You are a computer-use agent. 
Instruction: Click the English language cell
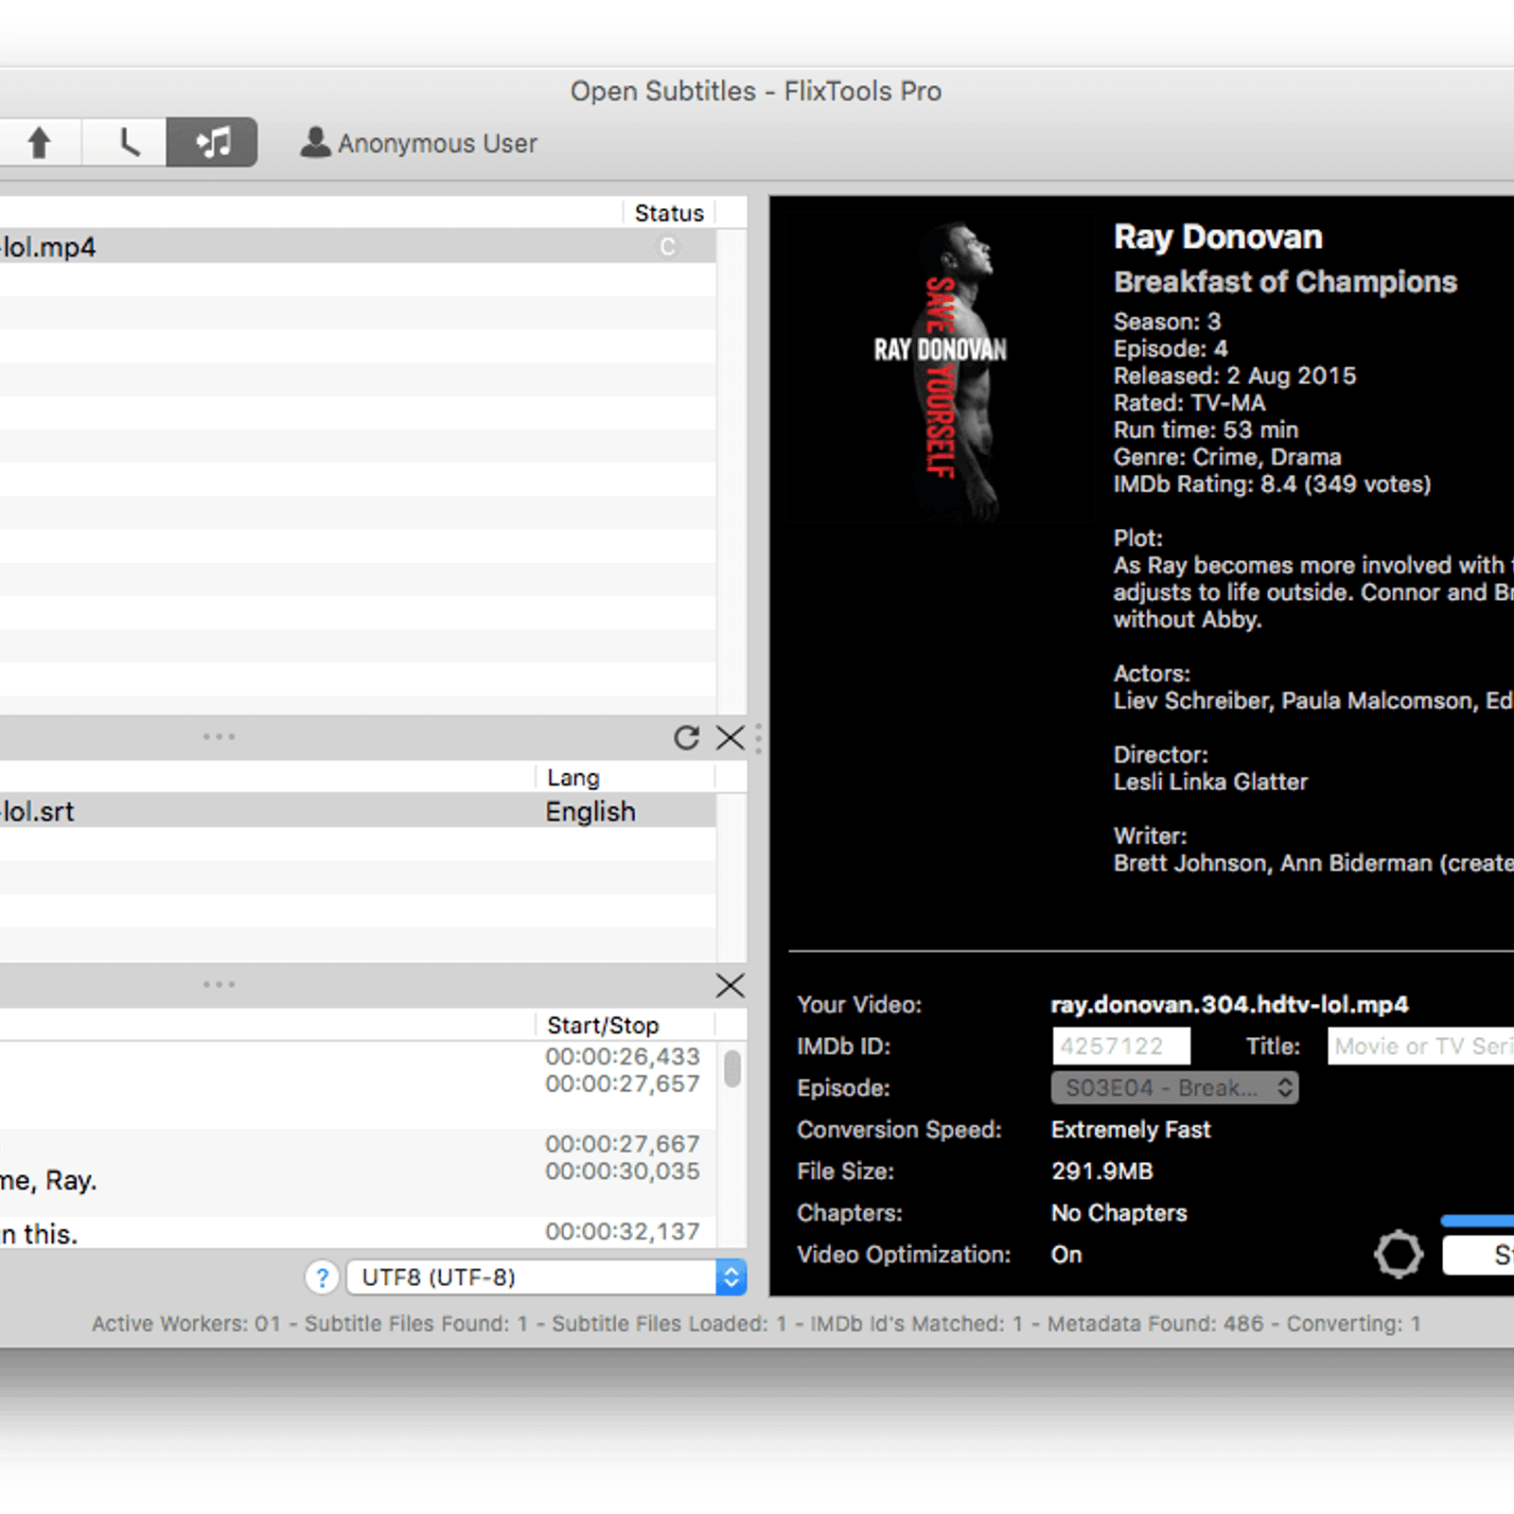[590, 812]
